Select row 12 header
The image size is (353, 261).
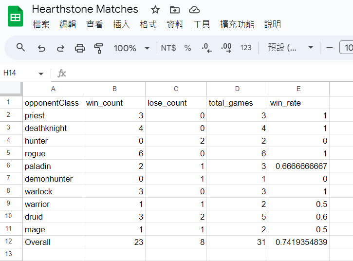coord(11,242)
